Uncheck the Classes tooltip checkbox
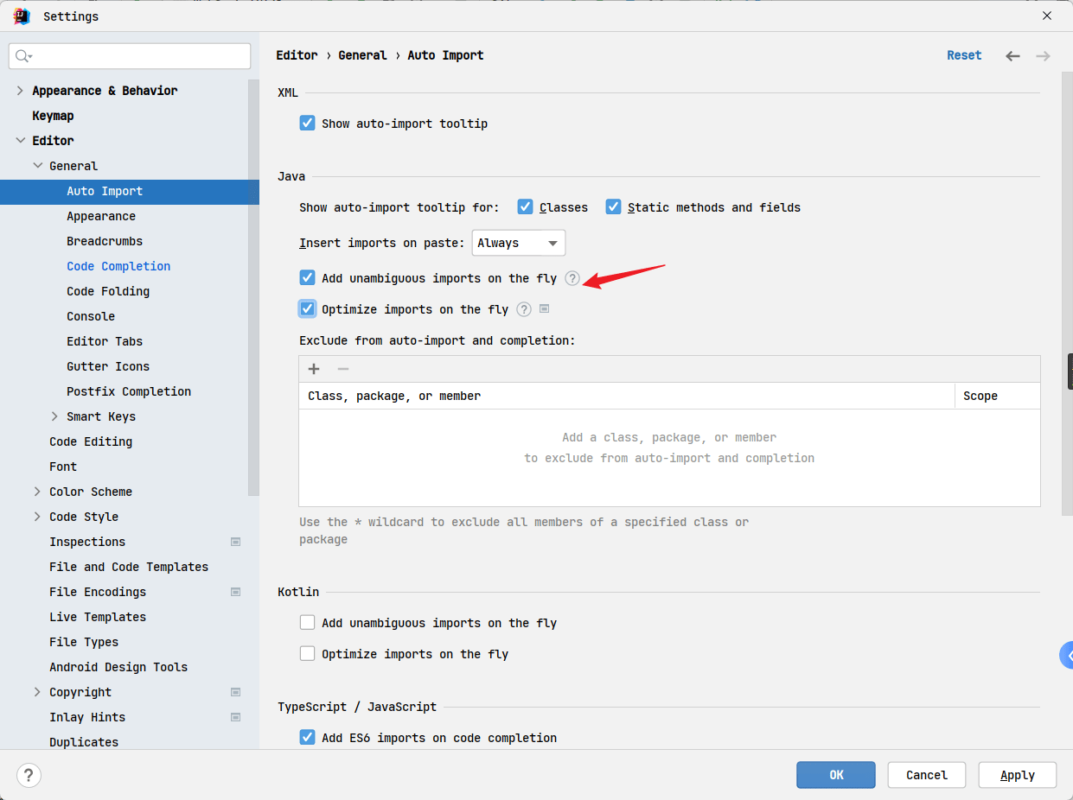 [x=525, y=206]
